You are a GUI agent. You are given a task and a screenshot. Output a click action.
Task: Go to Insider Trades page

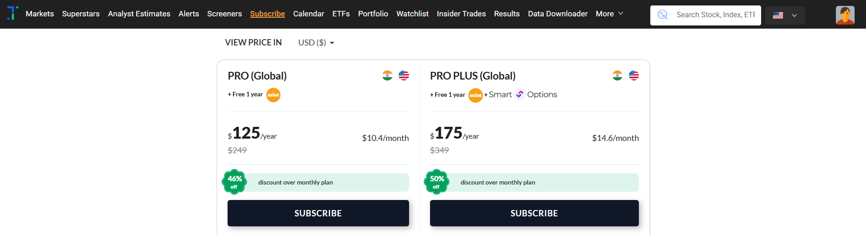point(461,14)
